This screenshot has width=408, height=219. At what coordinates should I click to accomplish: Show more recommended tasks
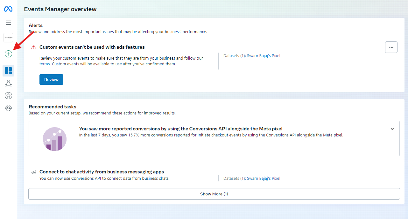click(x=214, y=193)
